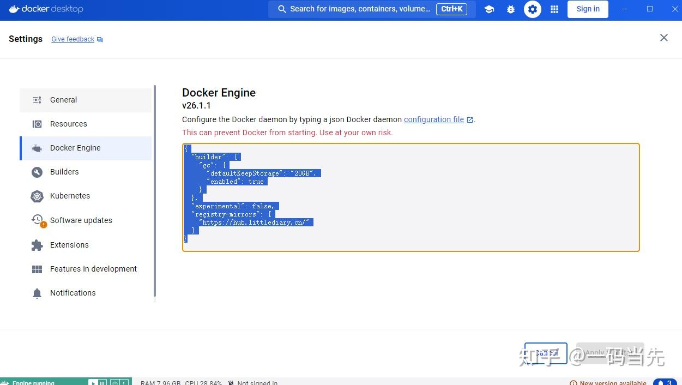Open the additional resources grid icon
This screenshot has height=385, width=682.
[x=554, y=9]
